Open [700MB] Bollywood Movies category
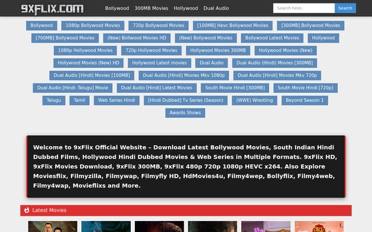Image resolution: width=372 pixels, height=232 pixels. click(65, 38)
